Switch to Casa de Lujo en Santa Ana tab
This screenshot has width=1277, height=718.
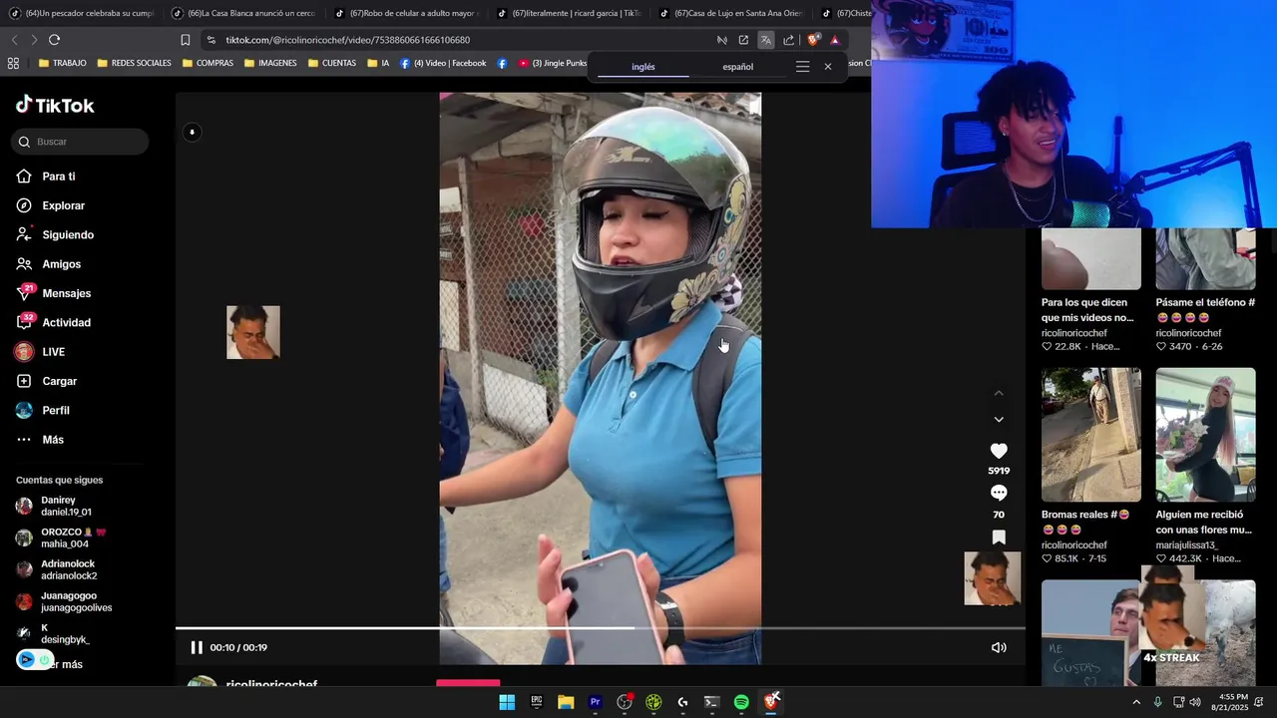[x=731, y=13]
